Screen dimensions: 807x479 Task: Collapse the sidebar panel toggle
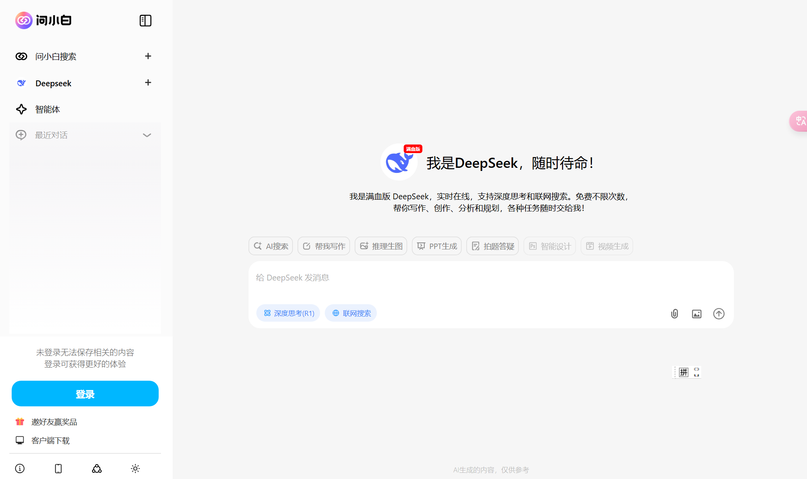coord(145,21)
